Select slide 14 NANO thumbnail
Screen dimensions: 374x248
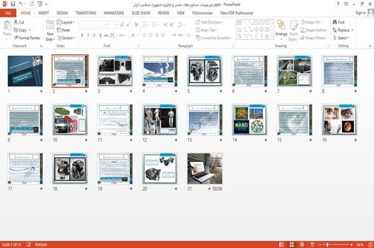[x=249, y=120]
